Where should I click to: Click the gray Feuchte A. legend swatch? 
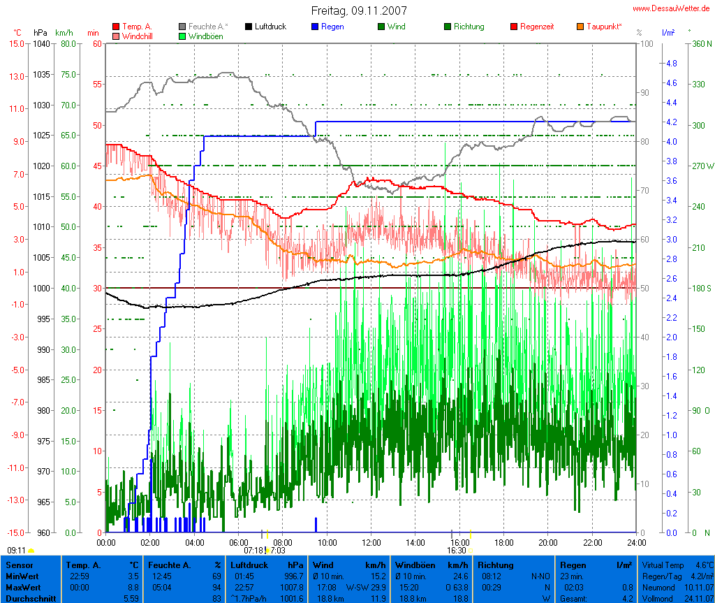point(182,27)
